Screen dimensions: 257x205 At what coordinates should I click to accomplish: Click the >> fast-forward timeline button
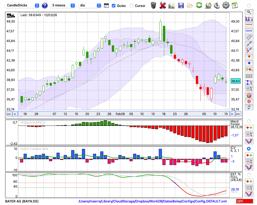pos(238,114)
